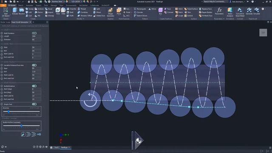Click the Thicken/Offset tool

pos(85,16)
